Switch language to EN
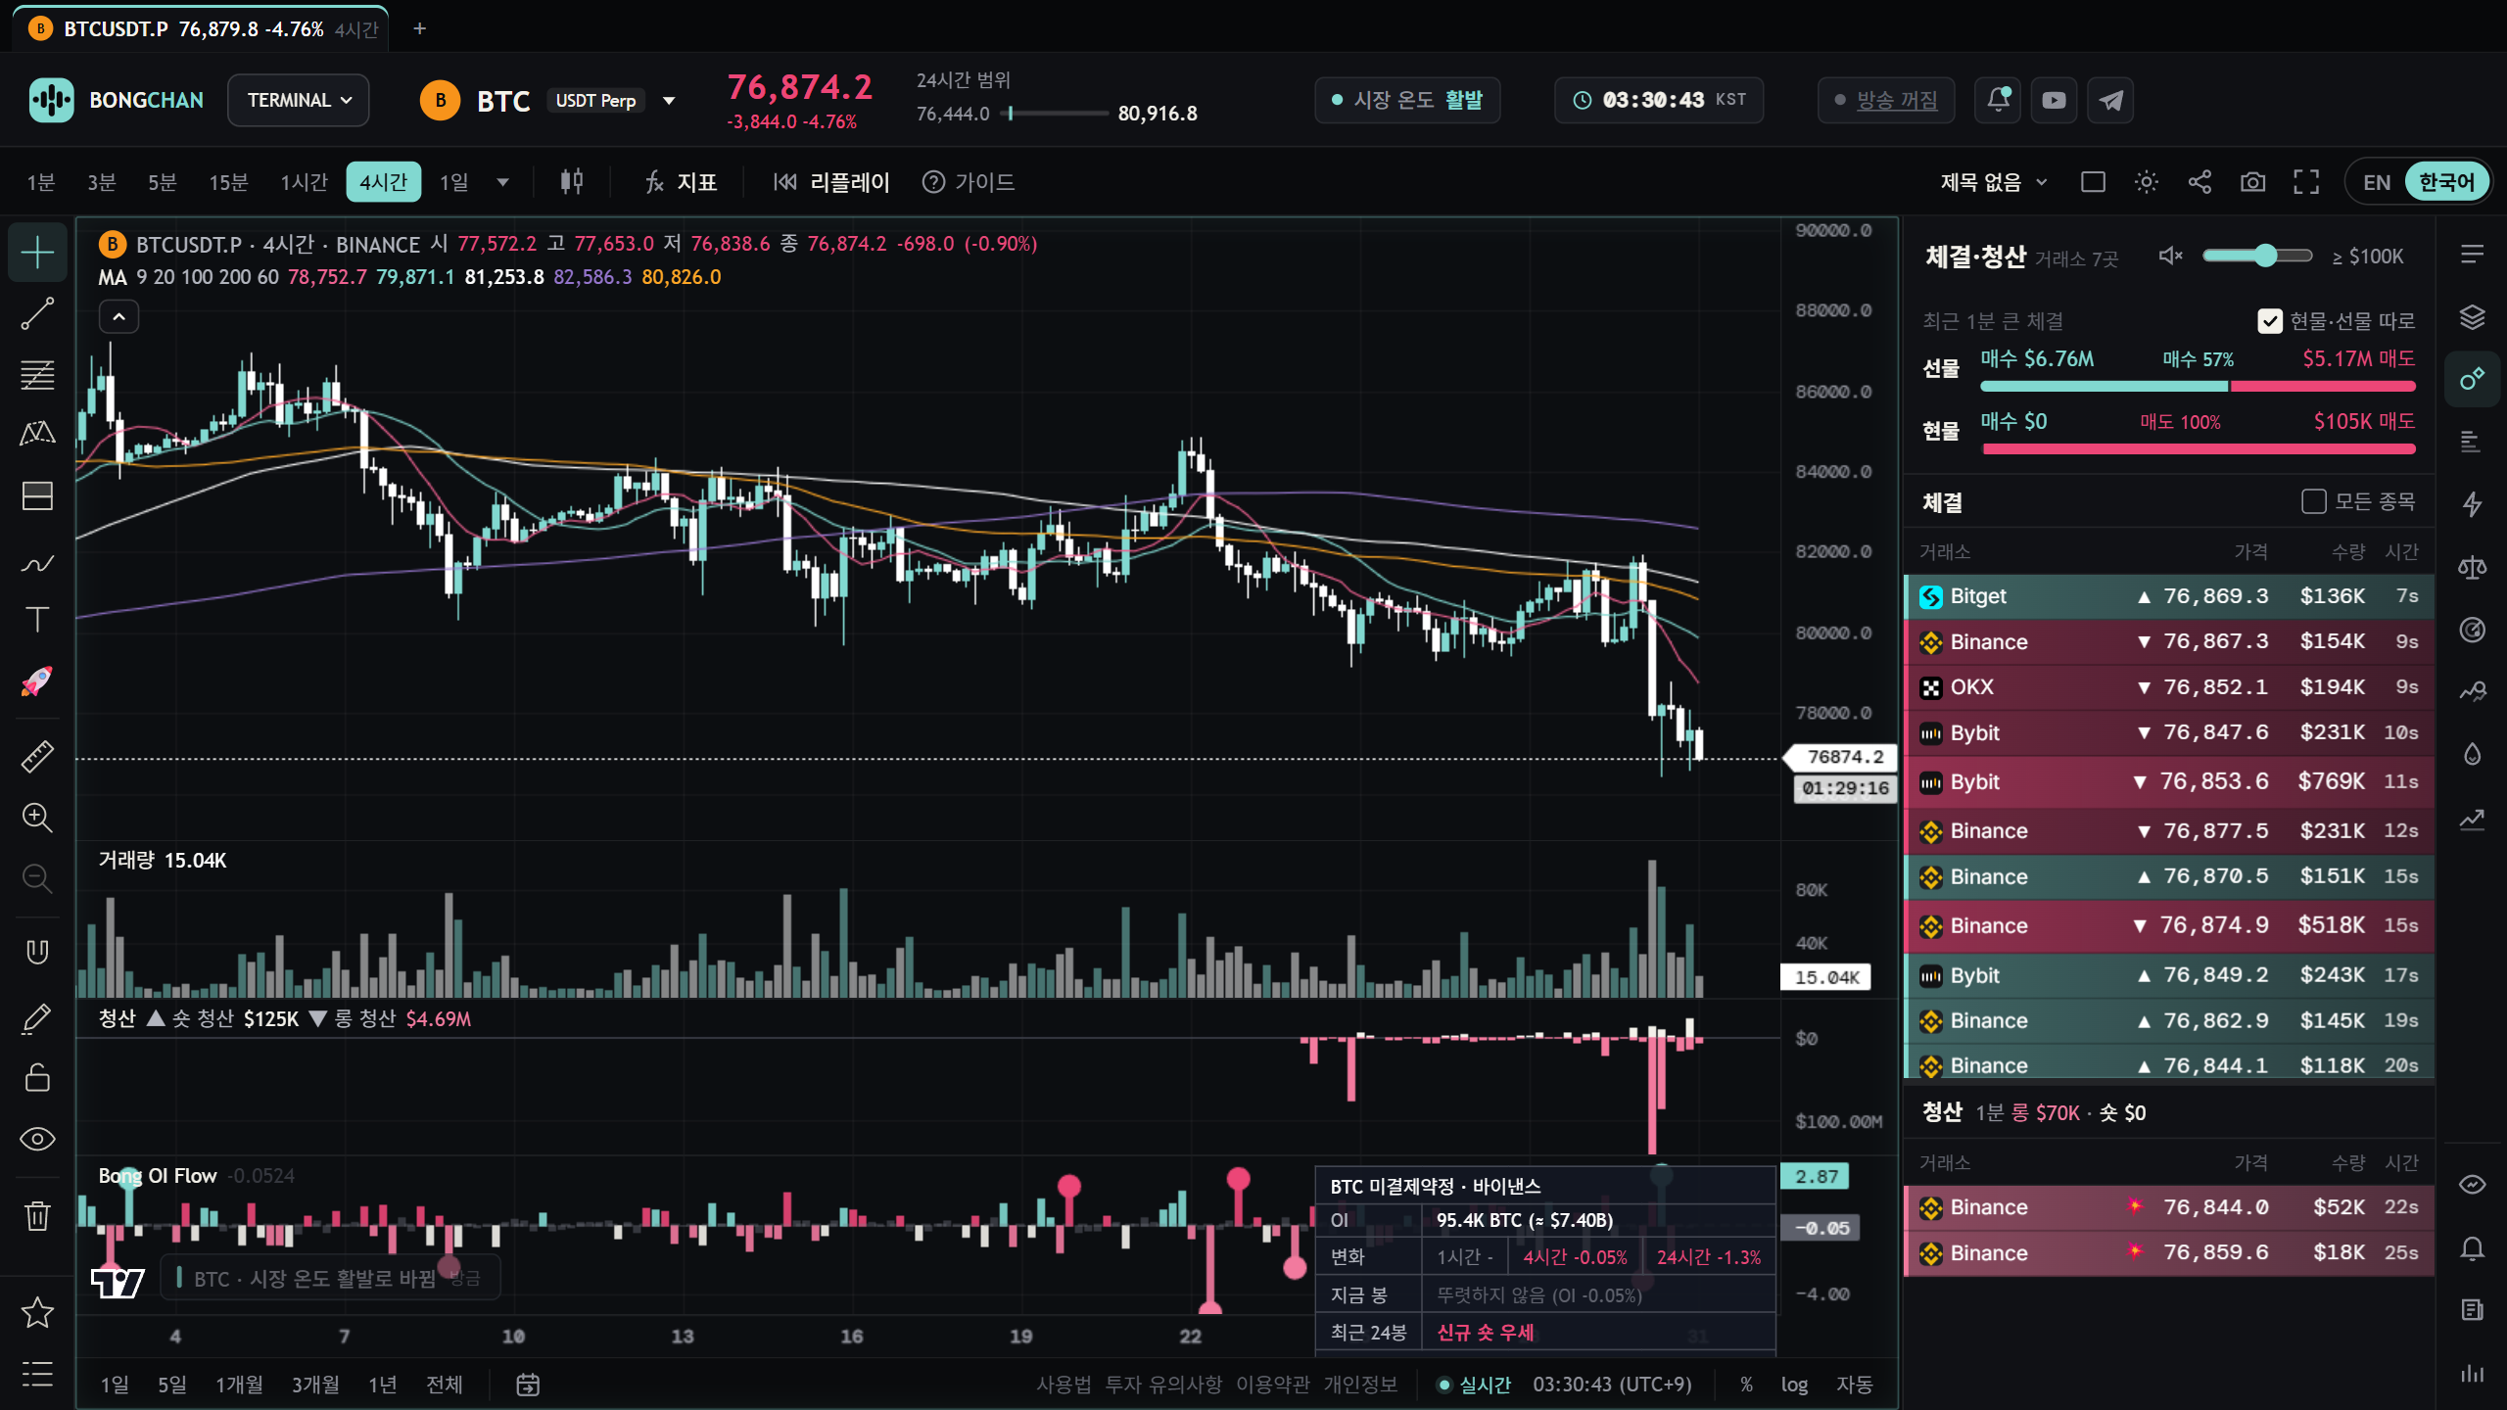2507x1410 pixels. click(x=2377, y=182)
